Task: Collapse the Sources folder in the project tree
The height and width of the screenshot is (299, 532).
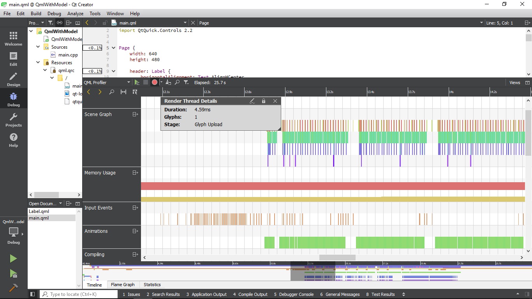Action: (x=38, y=47)
